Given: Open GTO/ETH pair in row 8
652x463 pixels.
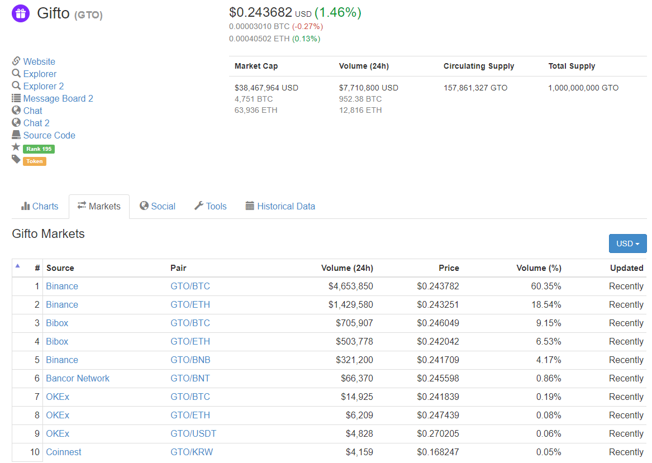Looking at the screenshot, I should 190,415.
